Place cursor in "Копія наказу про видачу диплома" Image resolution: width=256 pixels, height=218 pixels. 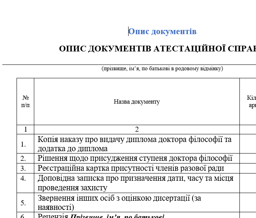[134, 139]
